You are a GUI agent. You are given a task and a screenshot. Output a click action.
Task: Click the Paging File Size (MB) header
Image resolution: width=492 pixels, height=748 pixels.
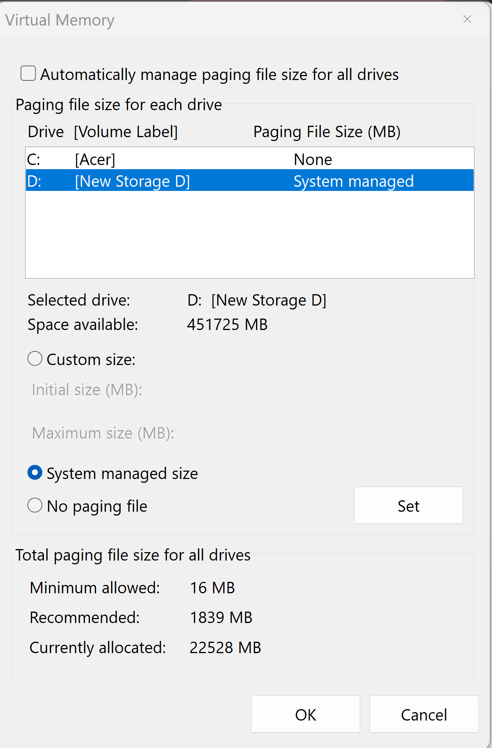[x=327, y=132]
